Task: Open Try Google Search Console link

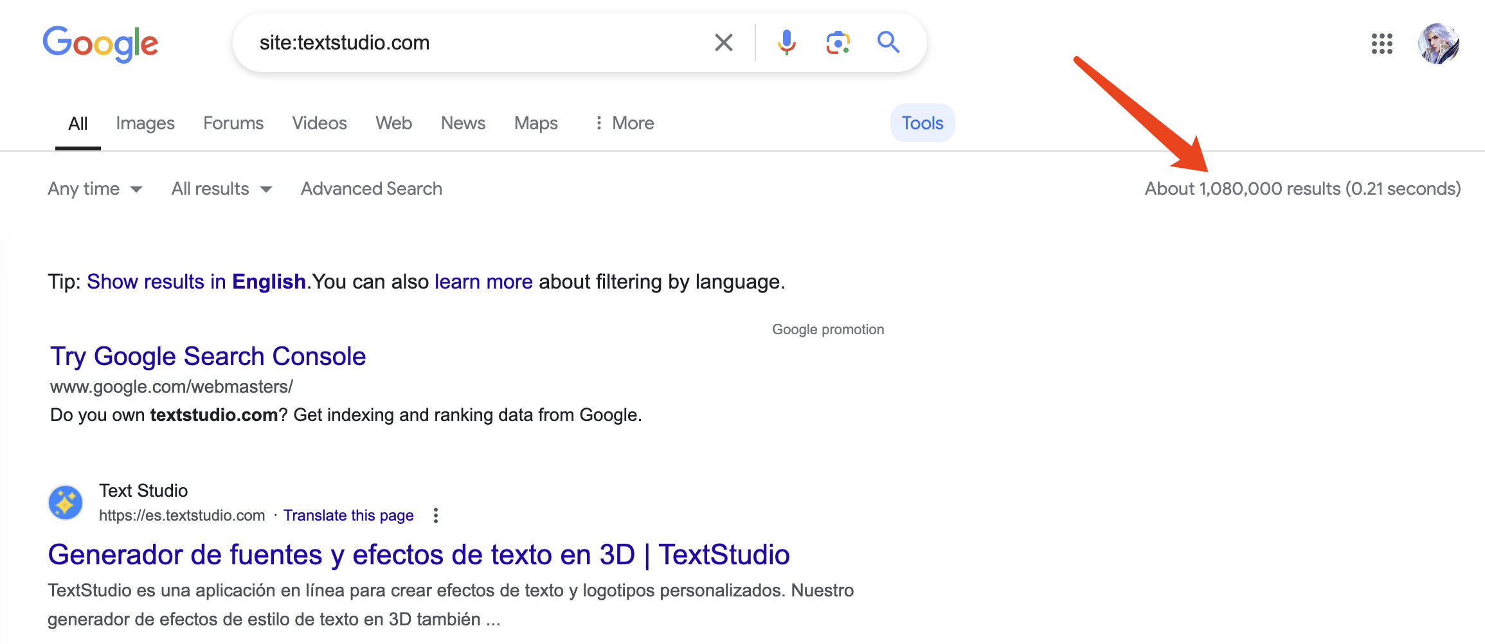Action: [x=208, y=356]
